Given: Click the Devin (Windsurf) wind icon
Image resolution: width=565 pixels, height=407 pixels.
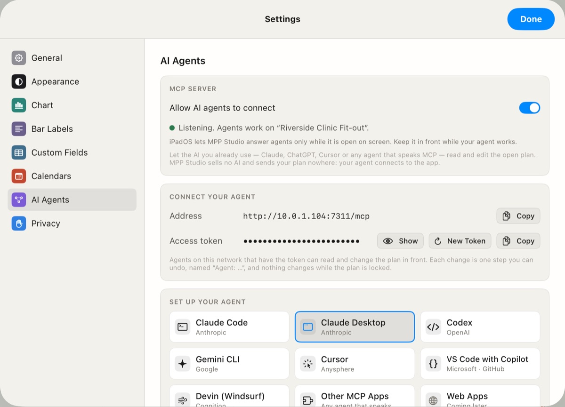Looking at the screenshot, I should point(183,400).
